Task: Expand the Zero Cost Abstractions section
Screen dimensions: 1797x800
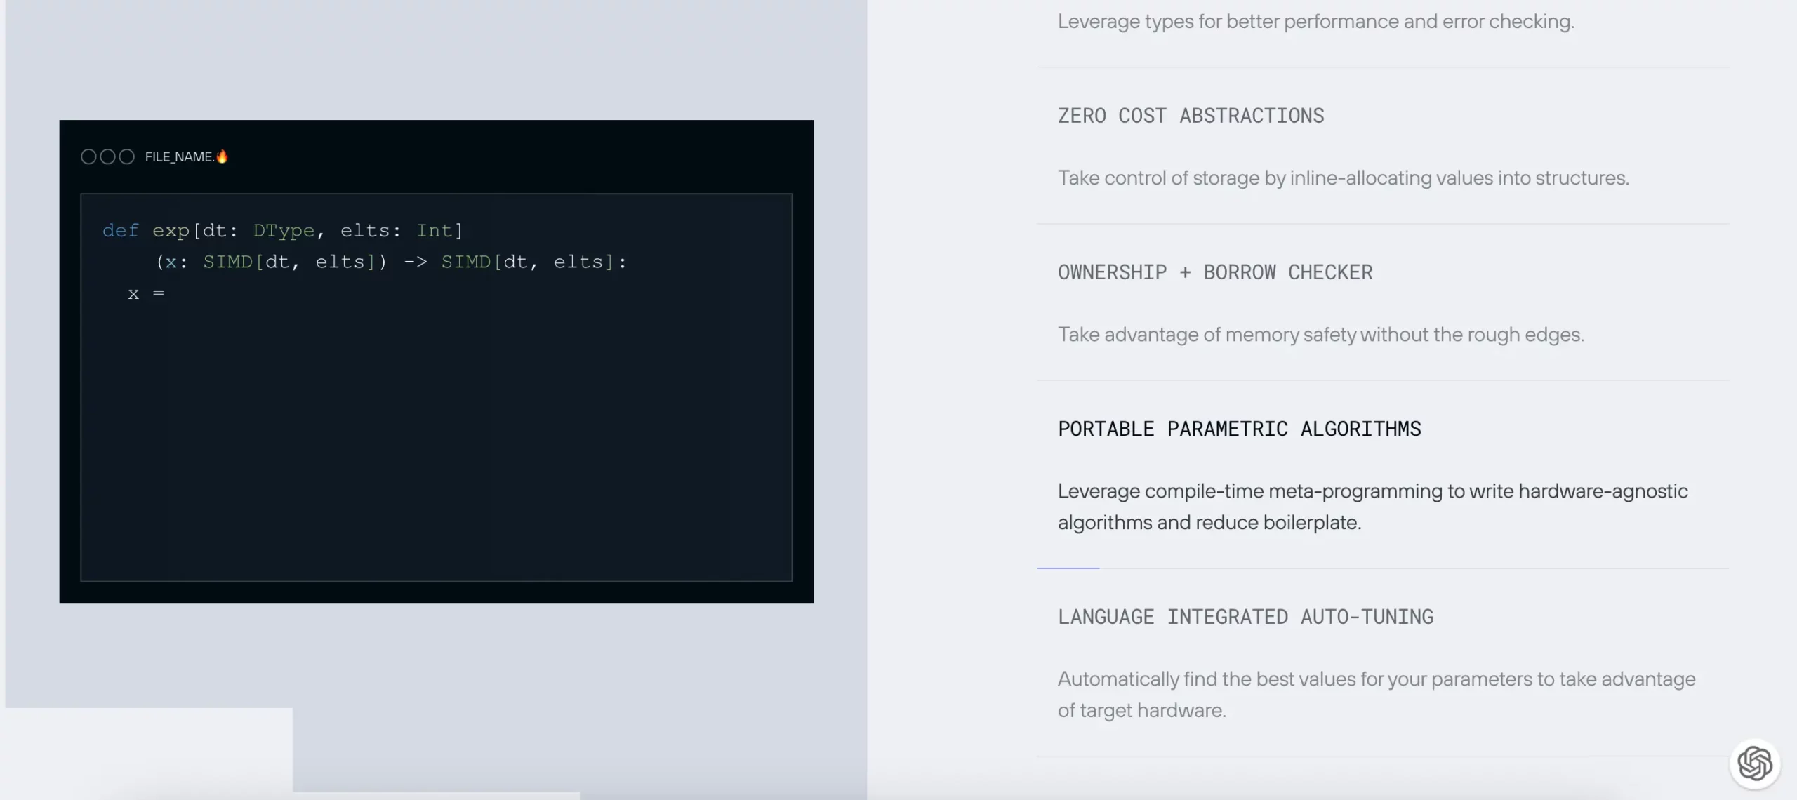Action: click(1191, 116)
